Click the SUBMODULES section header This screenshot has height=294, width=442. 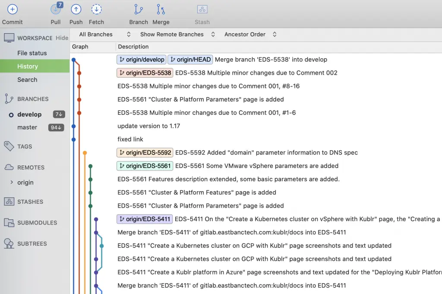pos(37,223)
